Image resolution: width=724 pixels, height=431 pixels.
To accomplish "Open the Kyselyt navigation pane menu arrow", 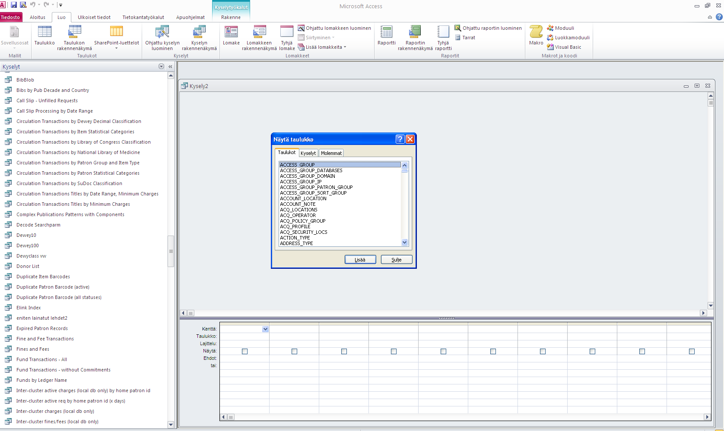I will tap(161, 66).
